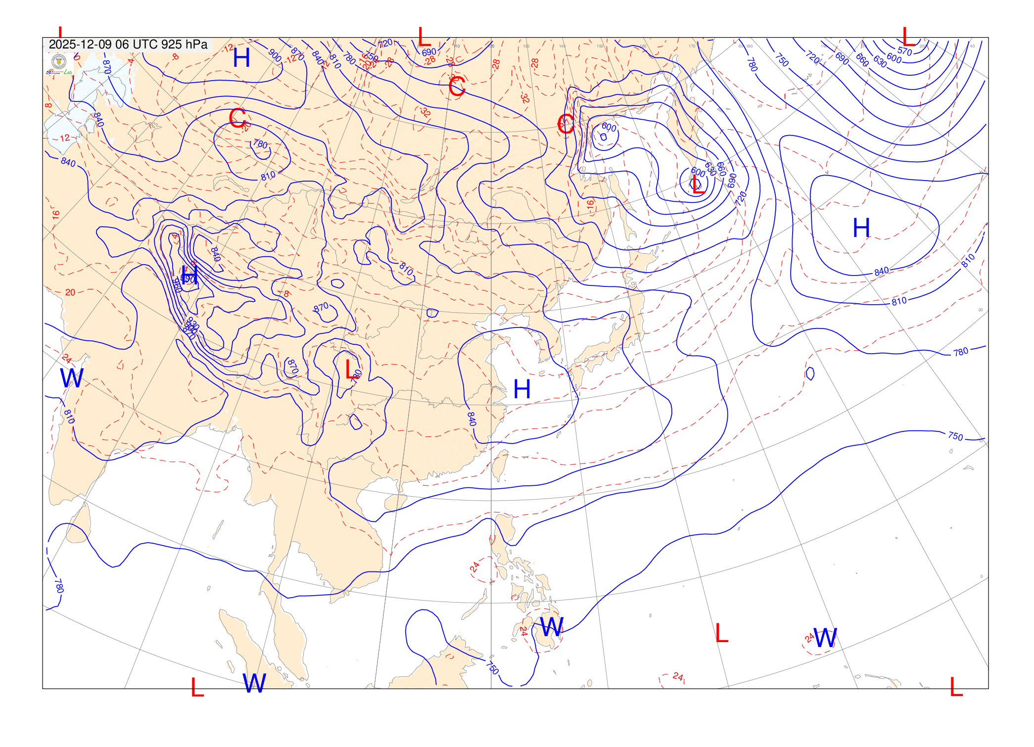Screen dimensions: 1034x747
Task: Click the blue H inside the 840 Pacific contour
Action: click(861, 228)
